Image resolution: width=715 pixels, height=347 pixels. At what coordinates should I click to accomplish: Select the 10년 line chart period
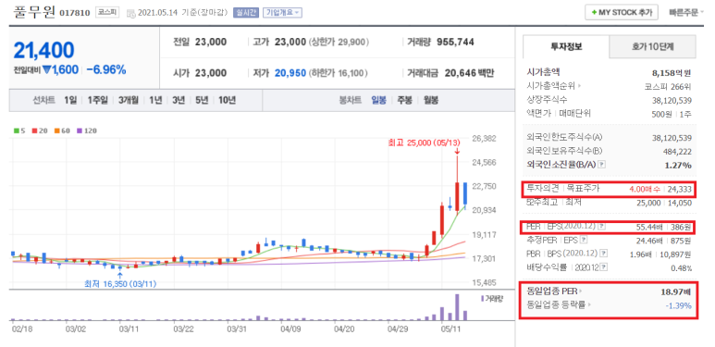pos(227,100)
